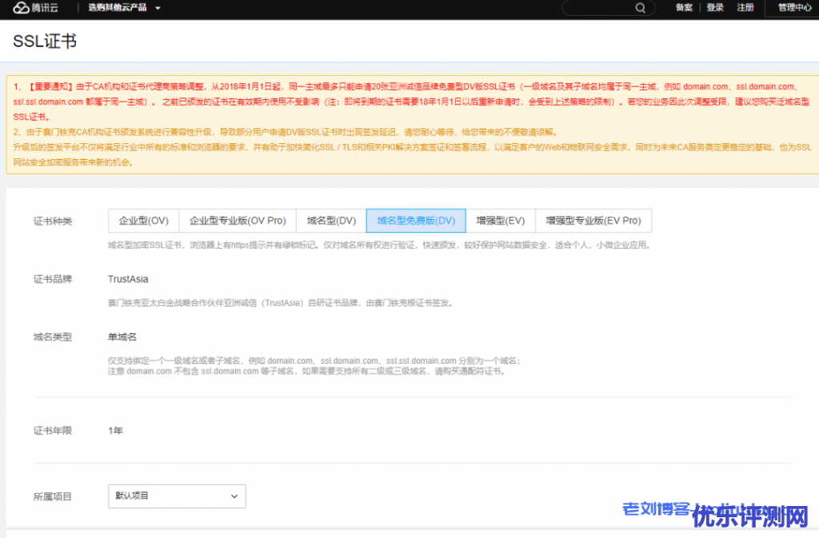The height and width of the screenshot is (538, 819).
Task: Open the 备案 link
Action: click(684, 7)
